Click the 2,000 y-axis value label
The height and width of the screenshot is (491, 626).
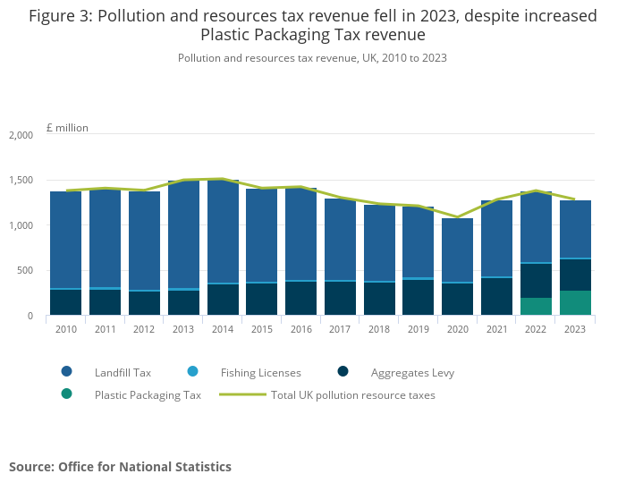coord(20,135)
